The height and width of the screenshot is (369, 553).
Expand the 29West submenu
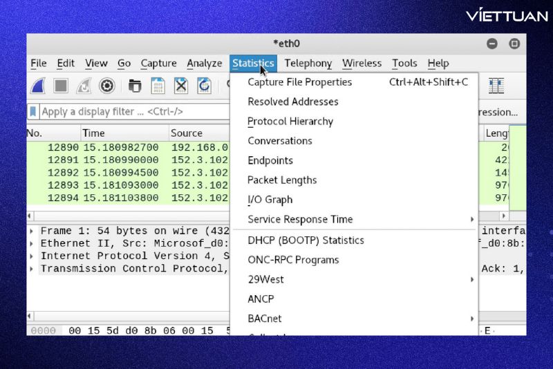(354, 279)
